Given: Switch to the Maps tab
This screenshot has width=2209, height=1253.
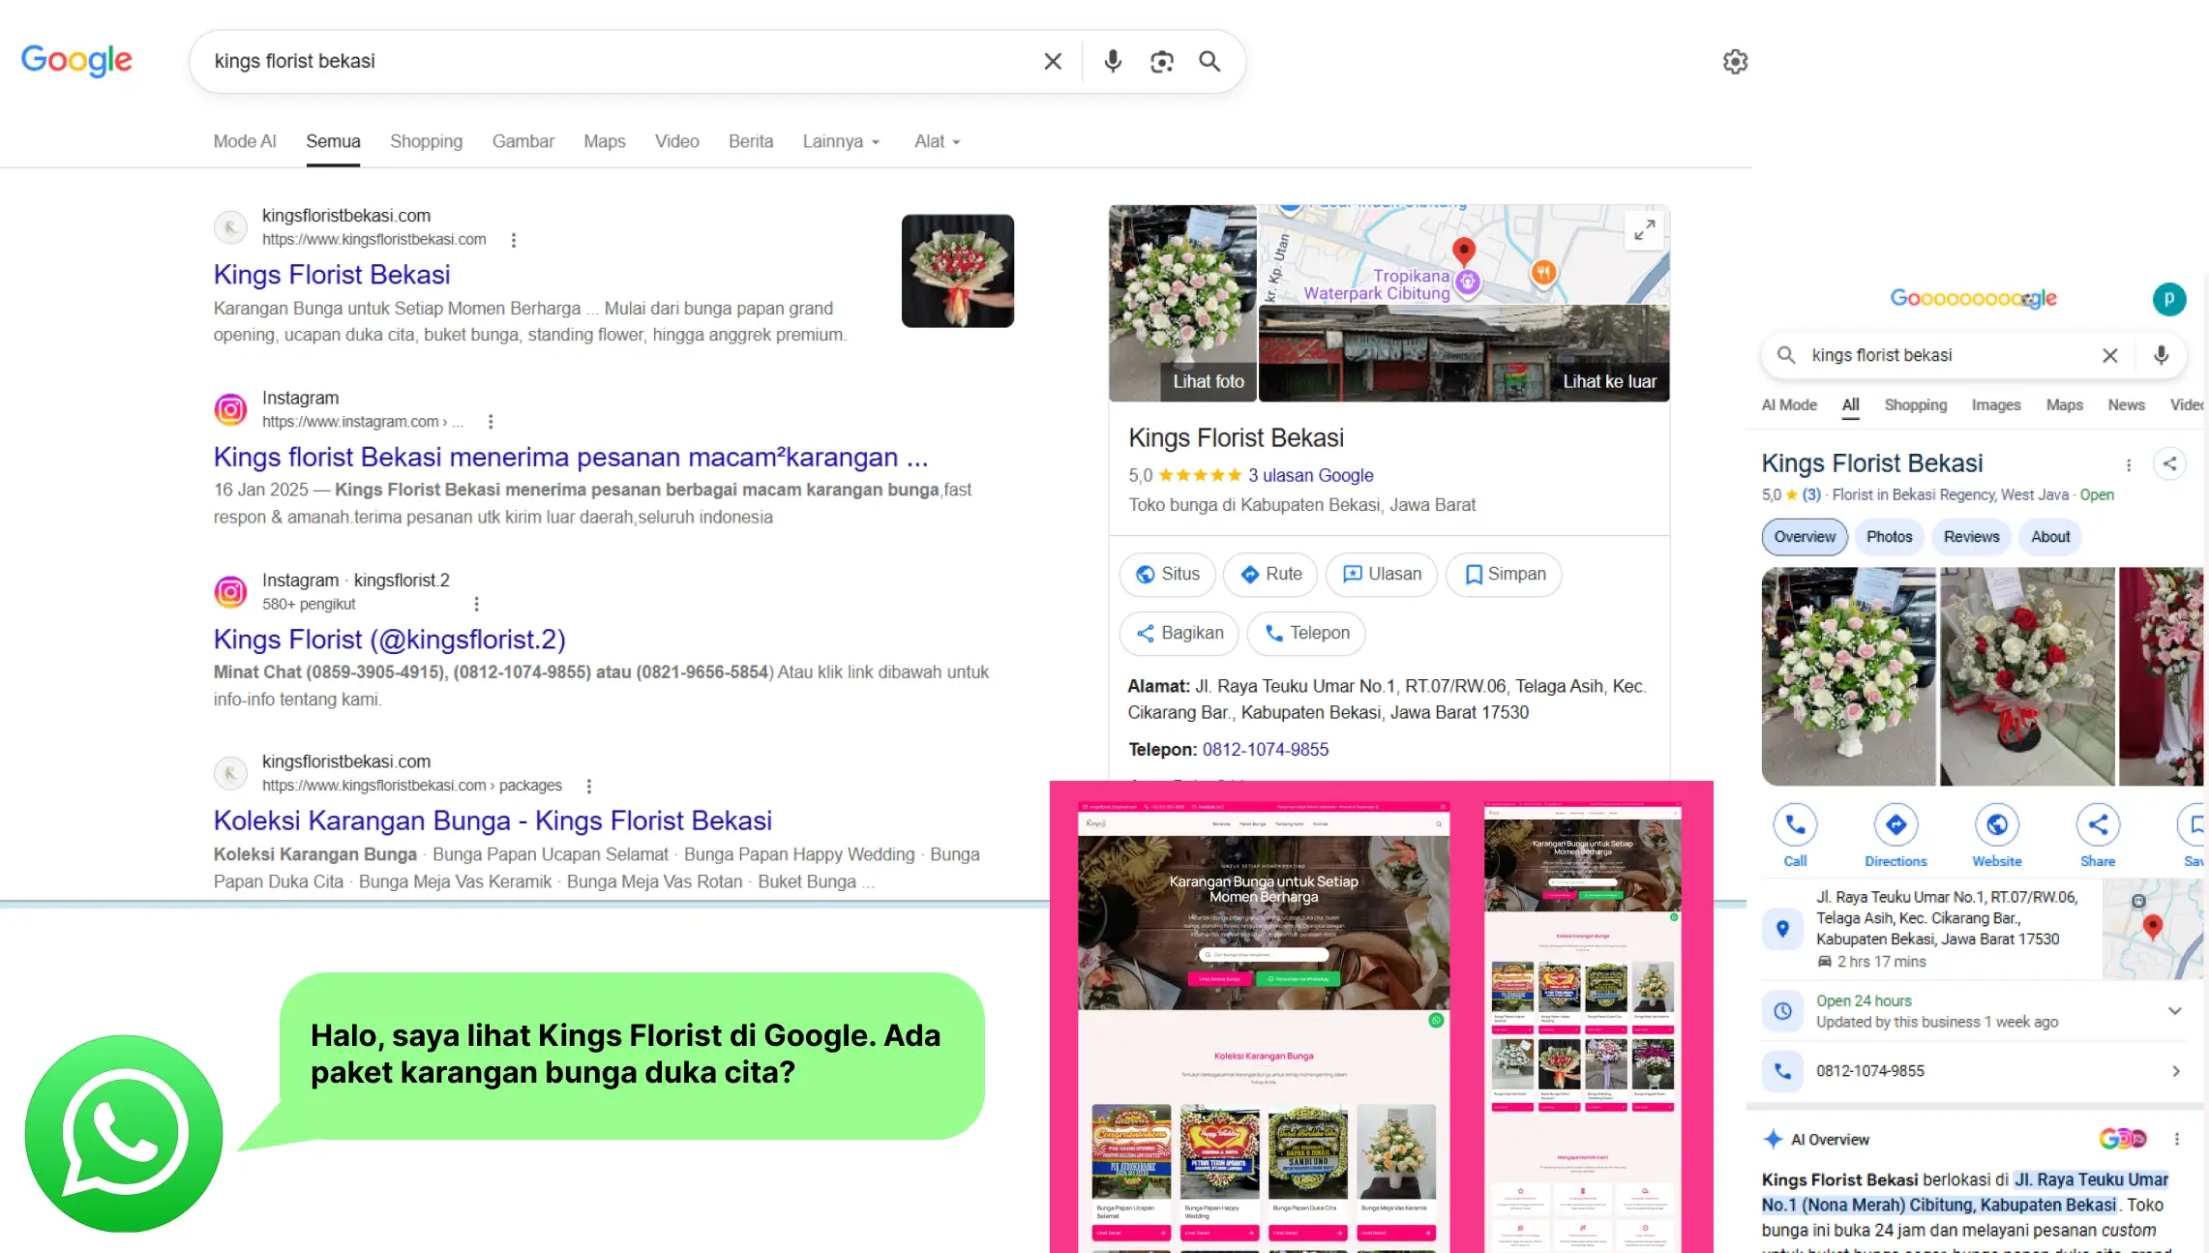Looking at the screenshot, I should click(604, 141).
